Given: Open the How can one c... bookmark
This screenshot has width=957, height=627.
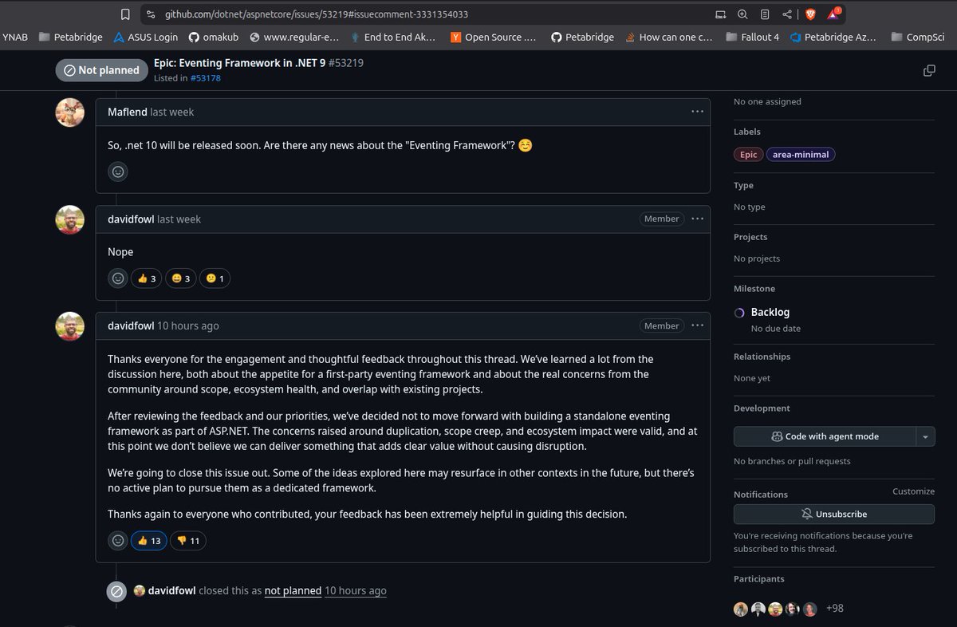Looking at the screenshot, I should [669, 37].
